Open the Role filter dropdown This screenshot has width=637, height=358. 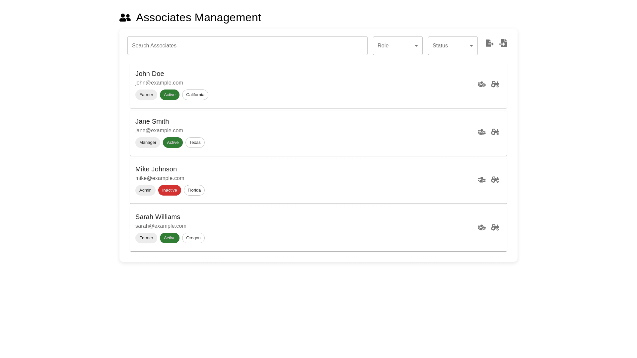[397, 46]
